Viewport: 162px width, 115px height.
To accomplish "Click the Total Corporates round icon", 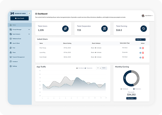I will click(104, 28).
